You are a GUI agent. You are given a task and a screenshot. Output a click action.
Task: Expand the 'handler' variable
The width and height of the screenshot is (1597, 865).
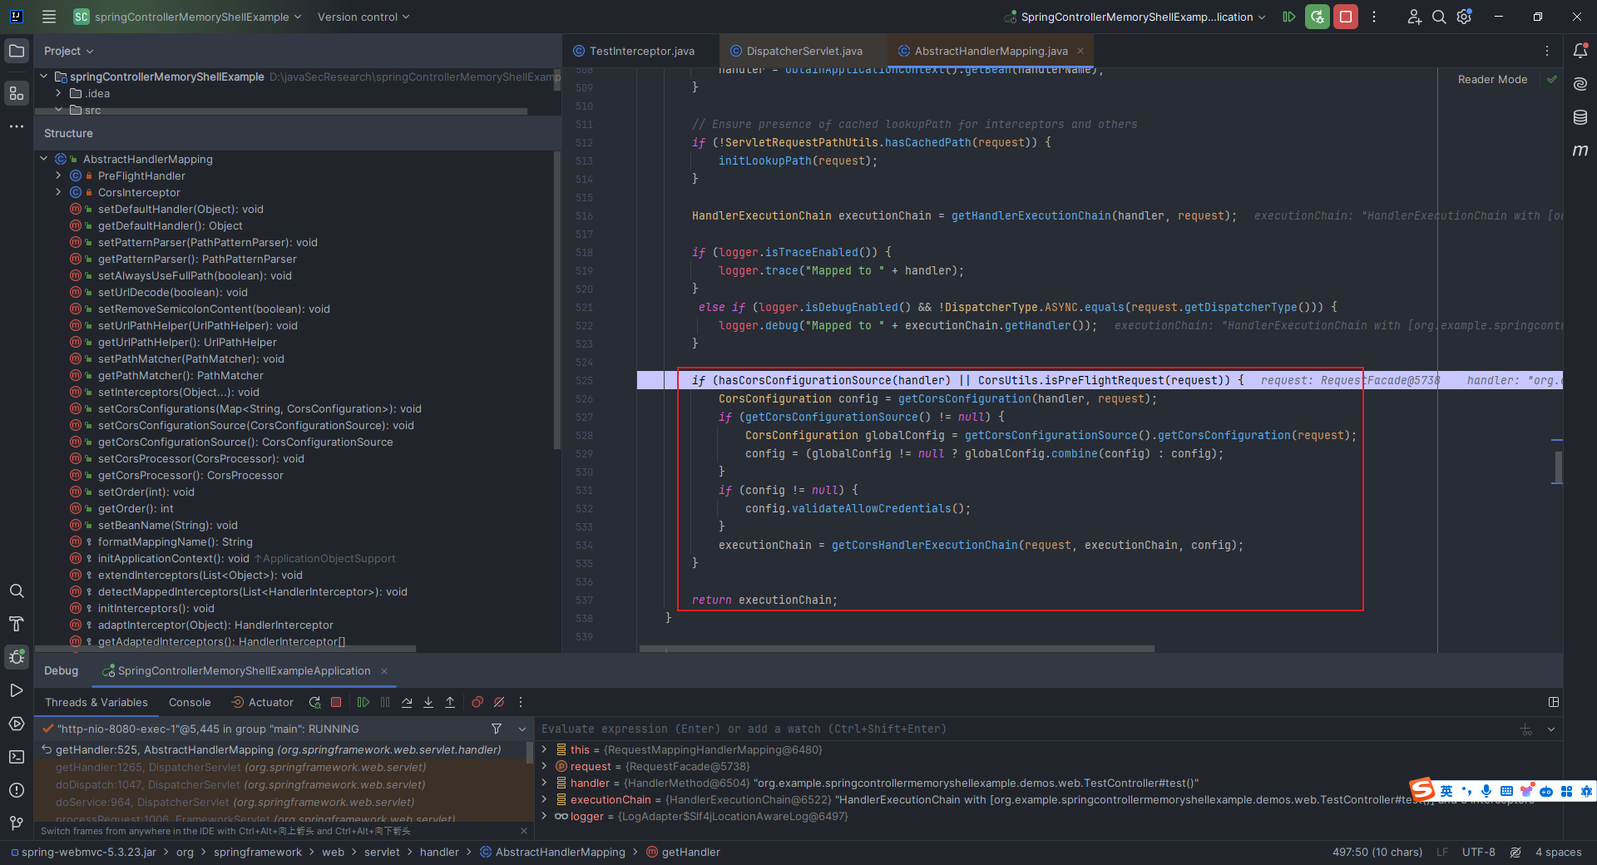pos(545,783)
